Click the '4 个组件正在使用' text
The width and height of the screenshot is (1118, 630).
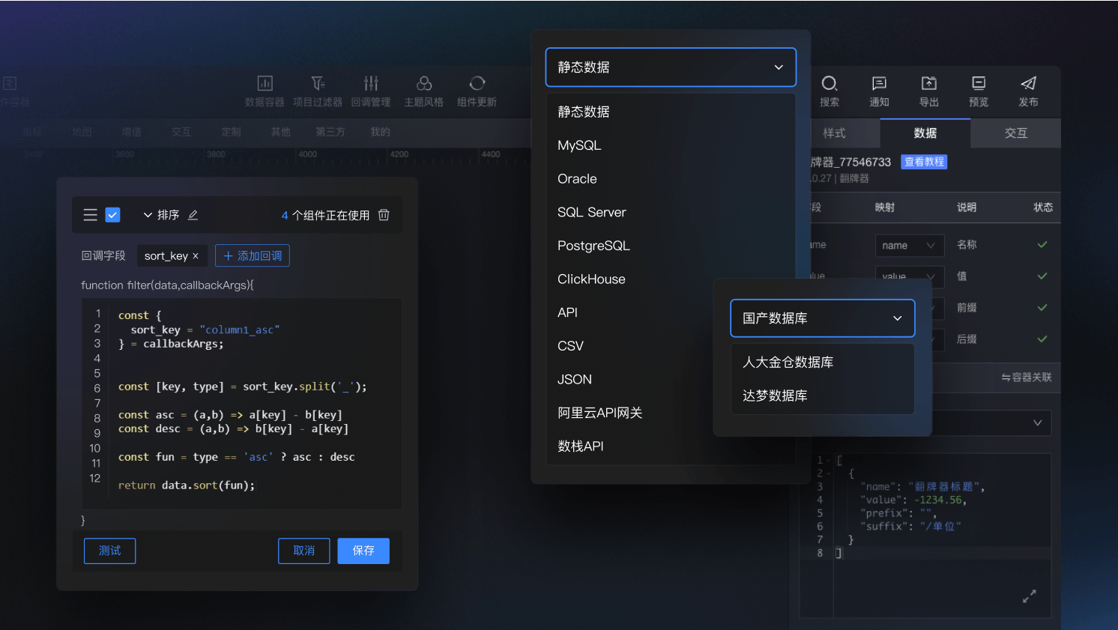tap(325, 216)
